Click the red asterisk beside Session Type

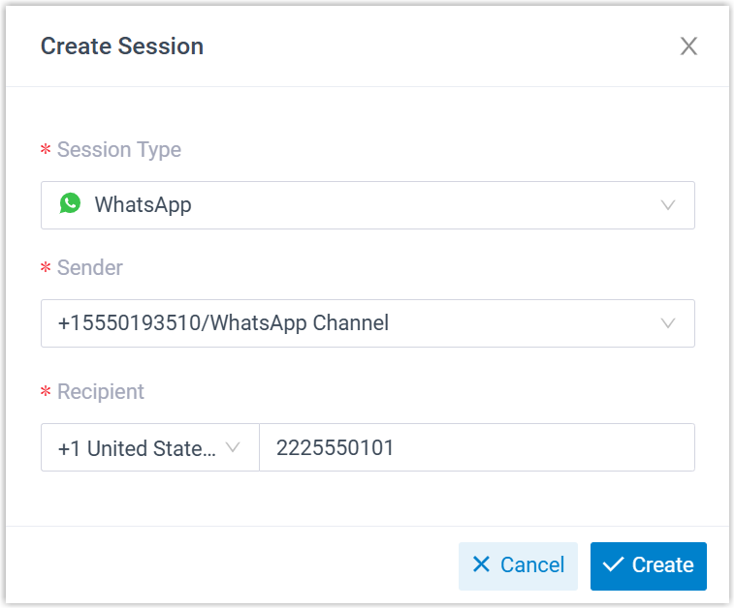point(46,152)
